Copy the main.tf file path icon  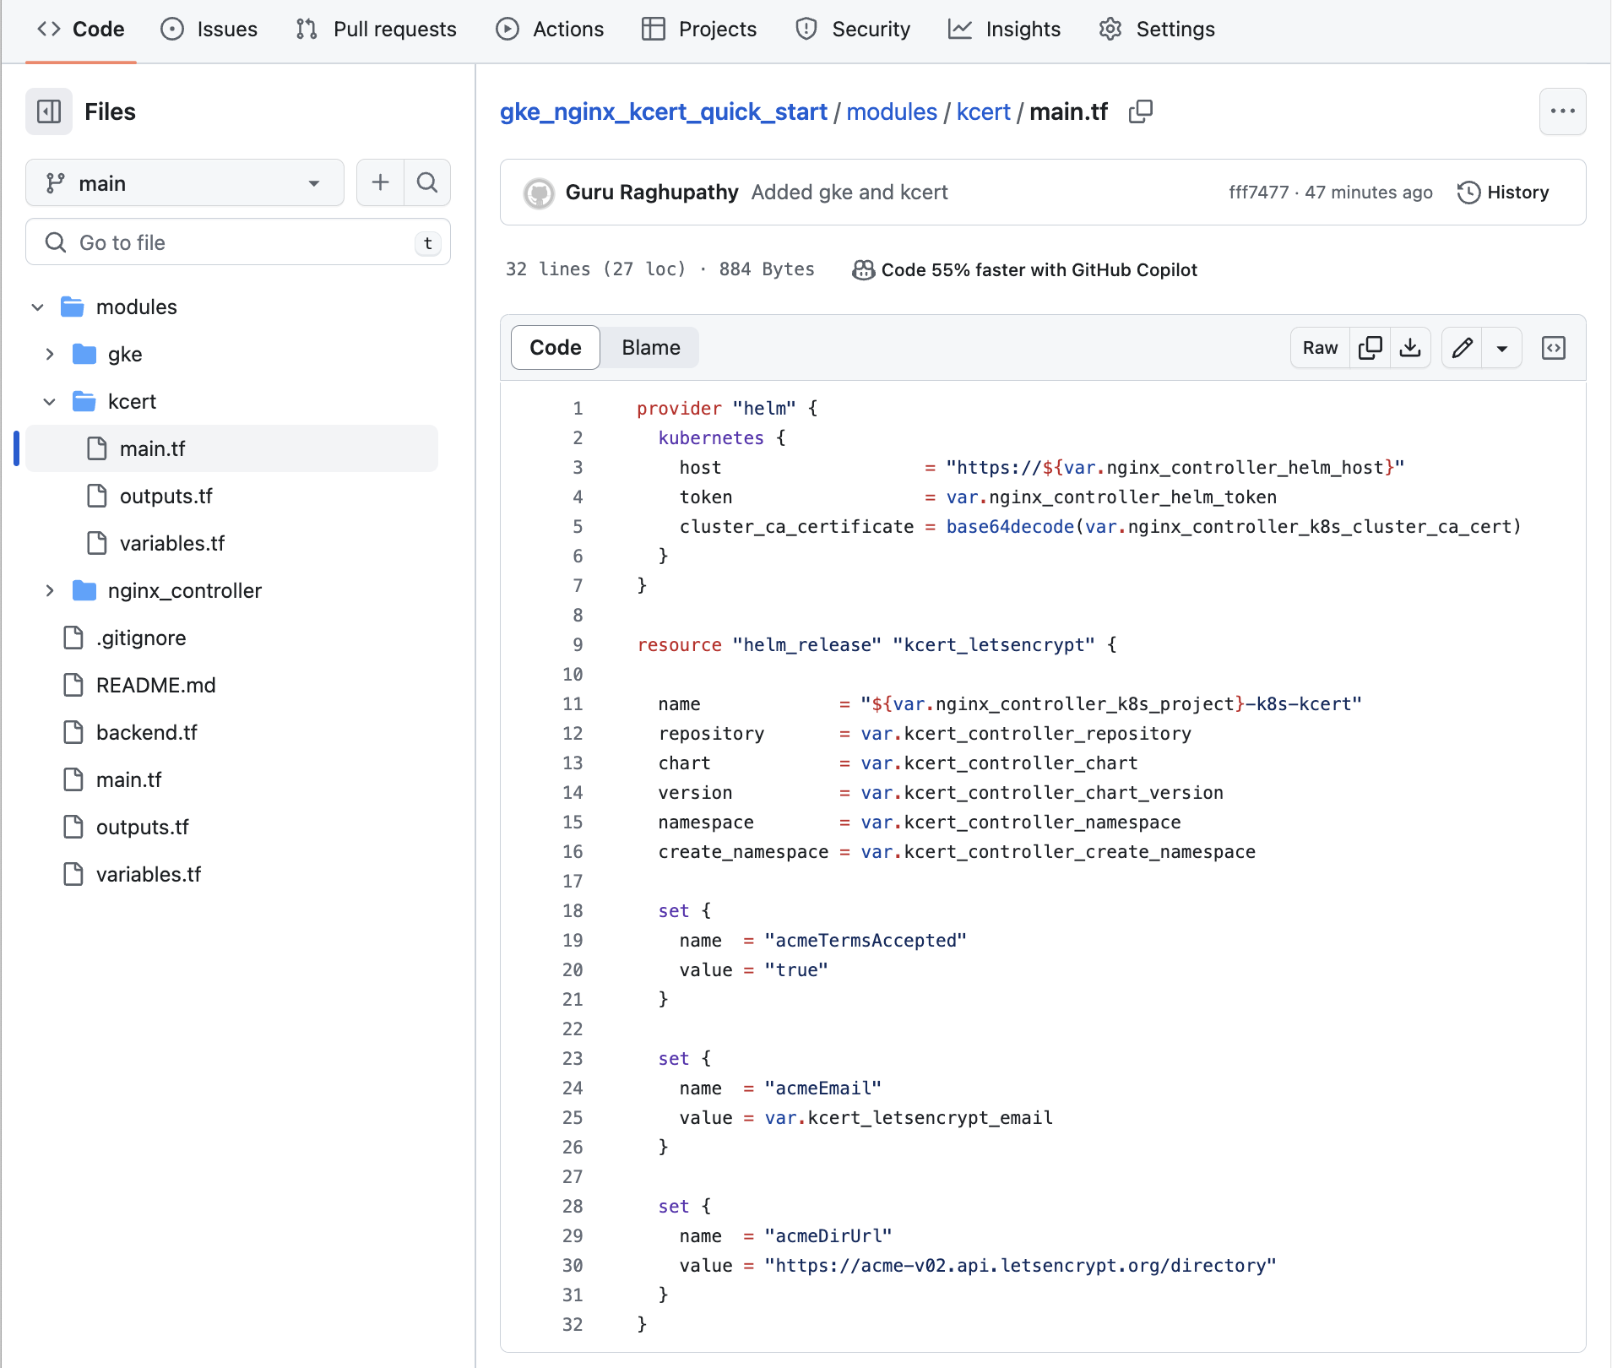coord(1141,111)
